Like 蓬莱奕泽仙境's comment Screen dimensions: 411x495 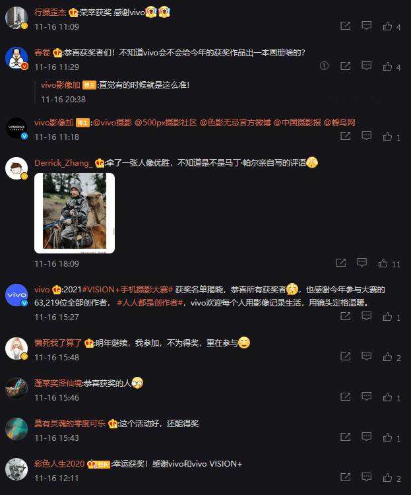(387, 397)
